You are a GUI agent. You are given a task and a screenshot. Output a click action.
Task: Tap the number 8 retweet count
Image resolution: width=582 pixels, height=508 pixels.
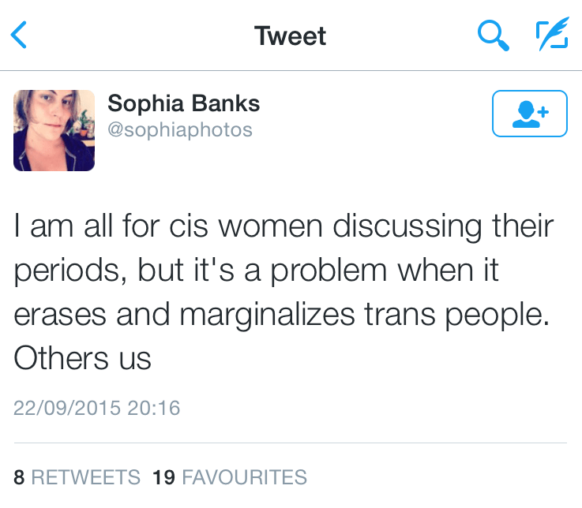click(x=19, y=476)
